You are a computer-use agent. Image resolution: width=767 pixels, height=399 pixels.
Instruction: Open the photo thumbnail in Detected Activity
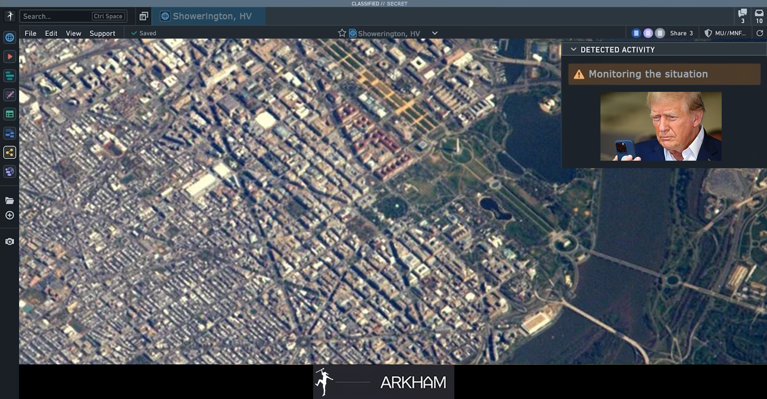point(661,126)
